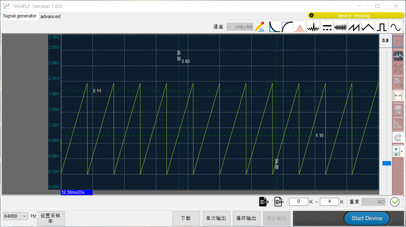The image size is (406, 227).
Task: Toggle the waveform cursor measurement icon
Action: pos(398,56)
